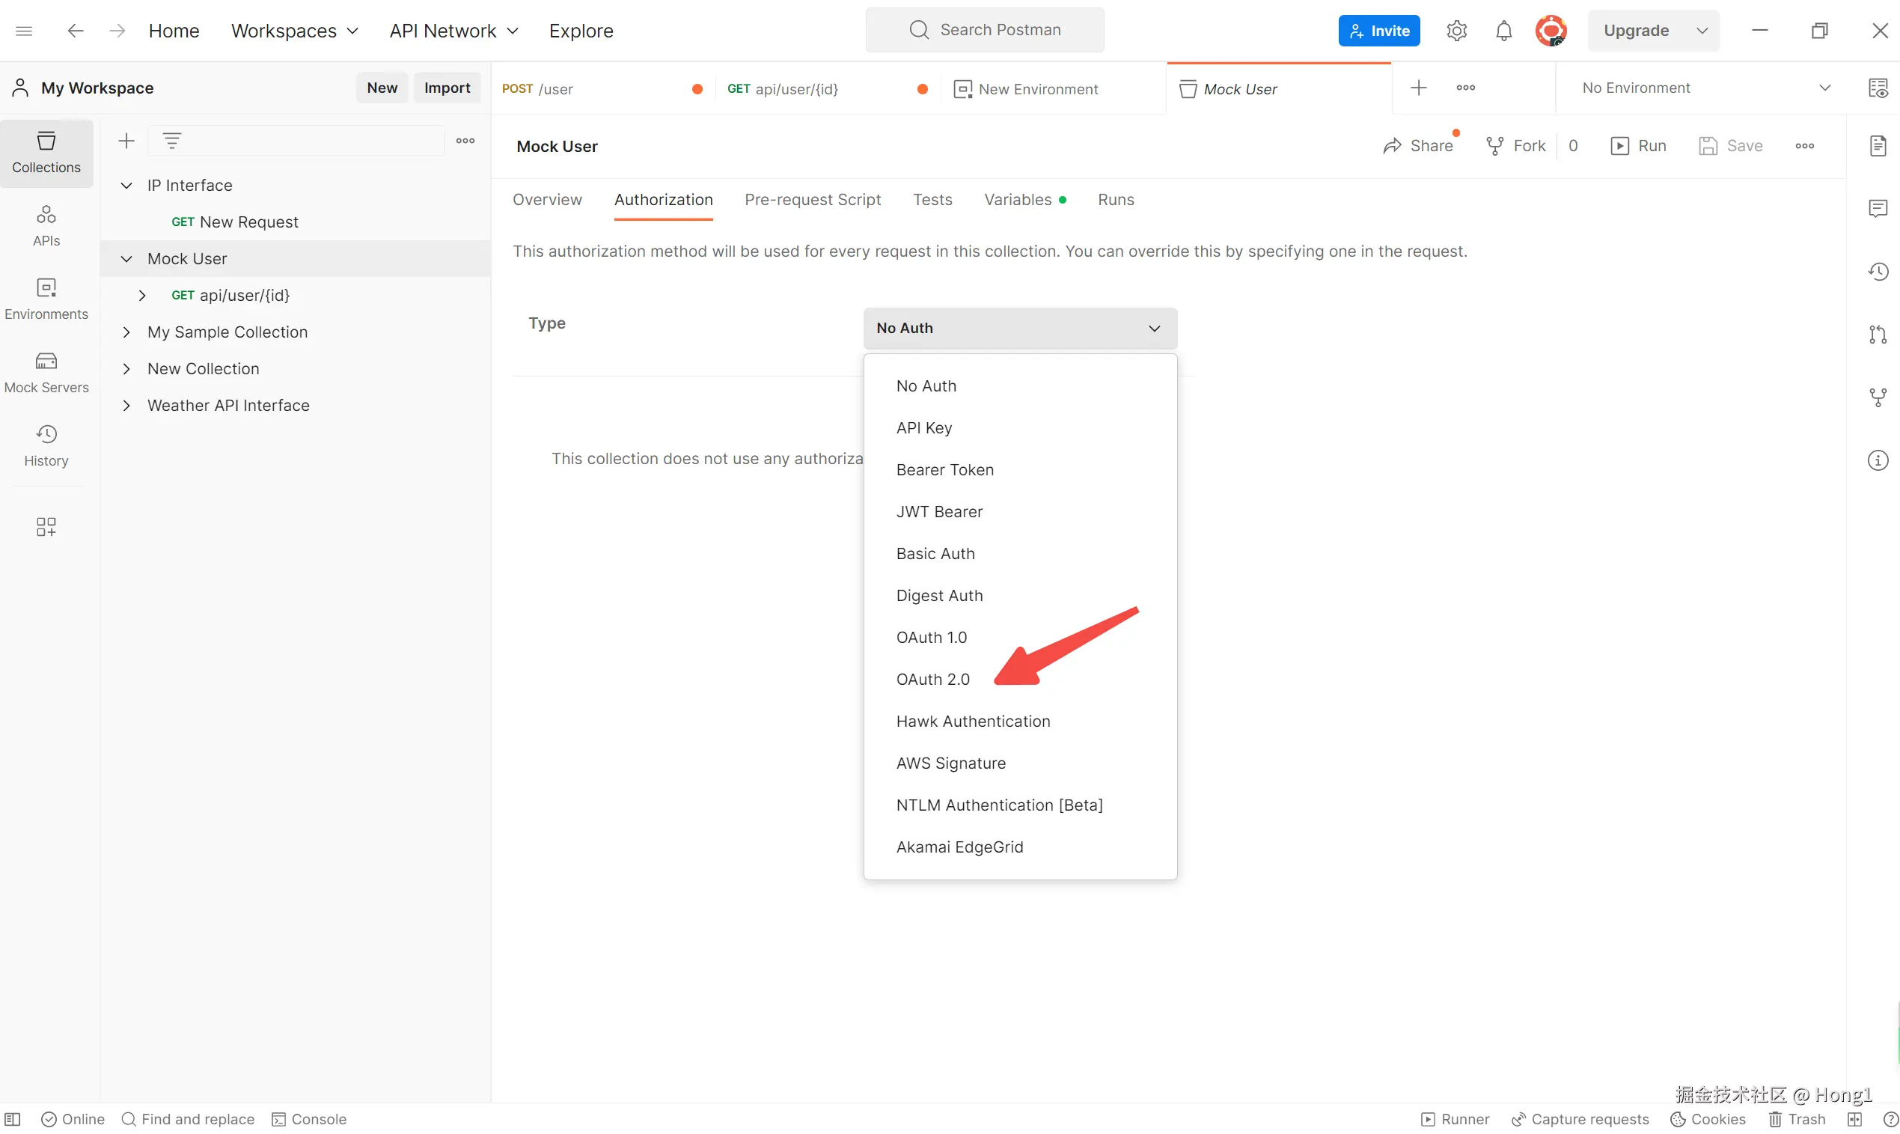The width and height of the screenshot is (1900, 1134).
Task: Open the No Environment dropdown
Action: click(x=1705, y=88)
